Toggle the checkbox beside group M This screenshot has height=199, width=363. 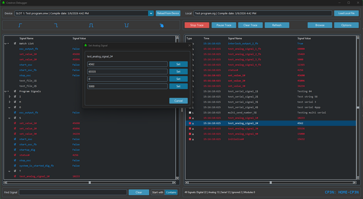pos(15,102)
